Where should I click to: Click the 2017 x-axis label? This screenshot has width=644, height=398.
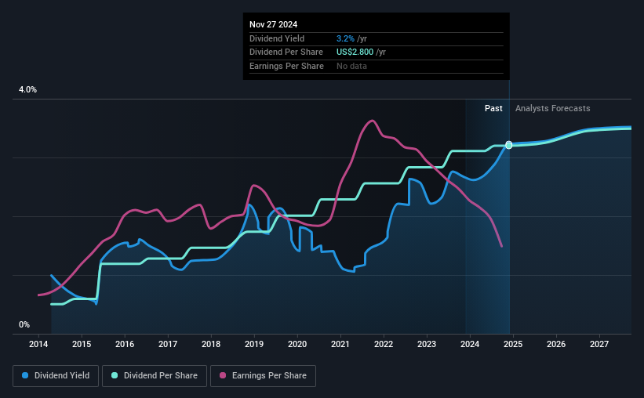click(168, 344)
